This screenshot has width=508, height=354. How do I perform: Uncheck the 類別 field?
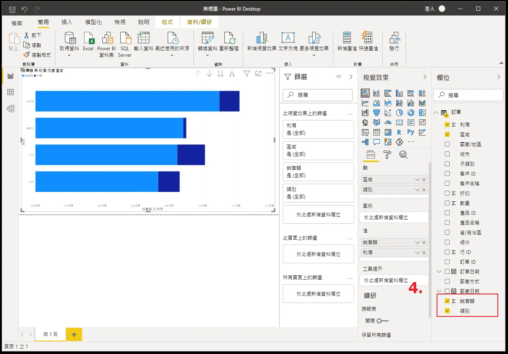447,311
